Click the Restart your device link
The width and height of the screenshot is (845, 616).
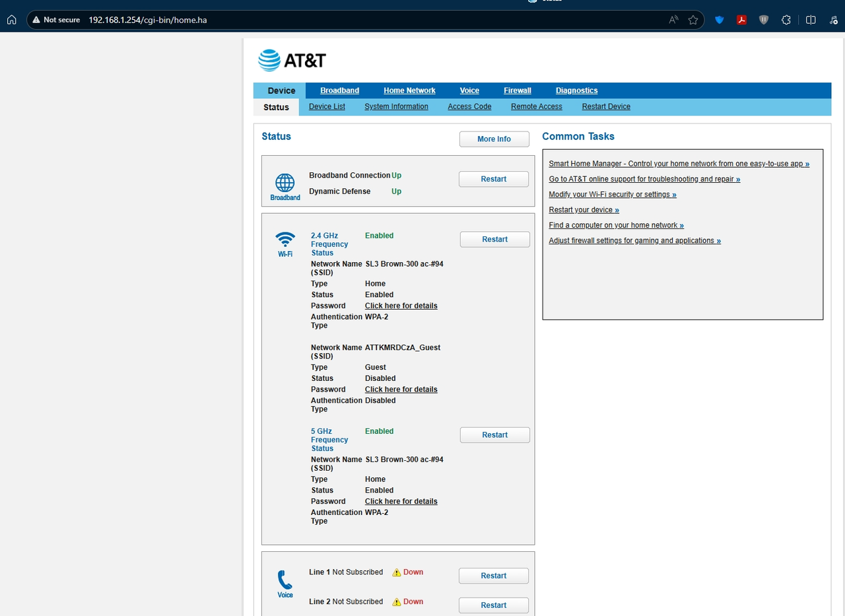tap(584, 210)
